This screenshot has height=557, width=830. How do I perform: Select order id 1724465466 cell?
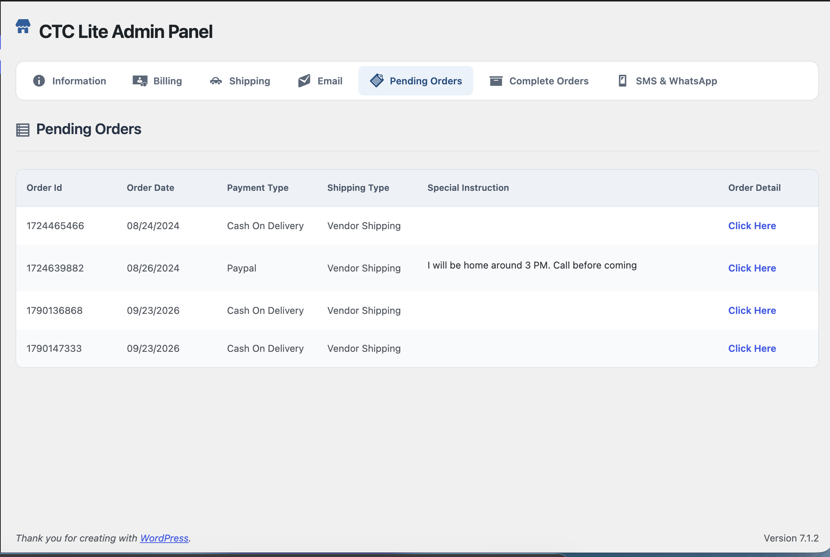coord(55,226)
